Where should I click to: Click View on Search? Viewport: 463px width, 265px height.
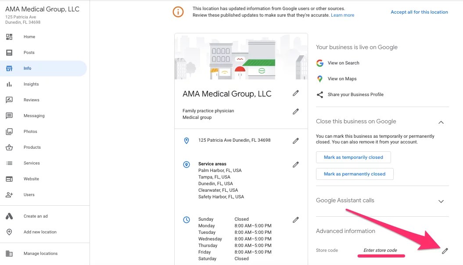click(x=344, y=63)
